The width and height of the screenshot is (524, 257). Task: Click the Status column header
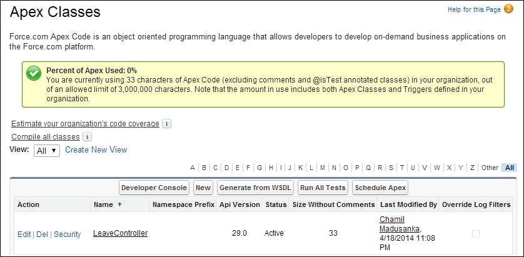point(276,204)
